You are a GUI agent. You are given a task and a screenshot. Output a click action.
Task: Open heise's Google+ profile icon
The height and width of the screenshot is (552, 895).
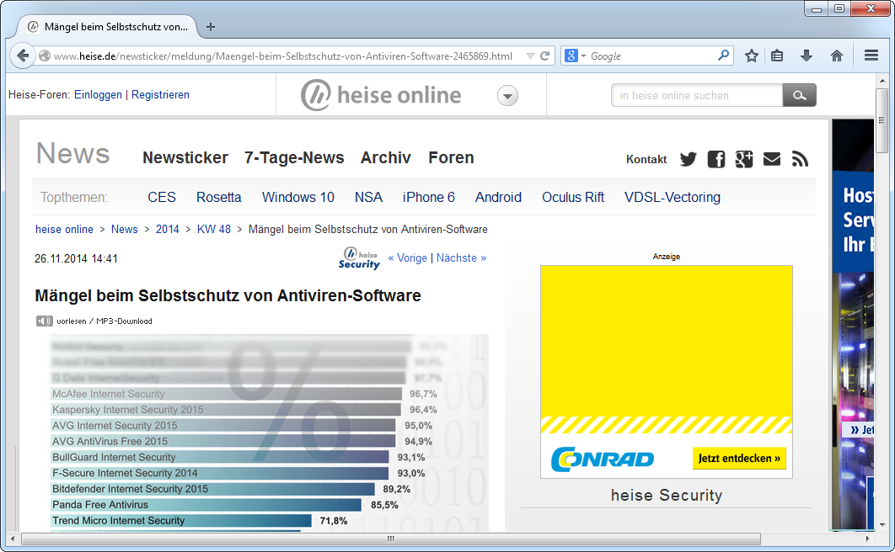(743, 159)
